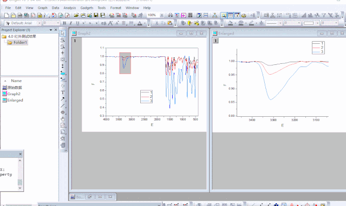Viewport: 346px width, 206px height.
Task: Select the Zoom In tool
Action: (63, 40)
